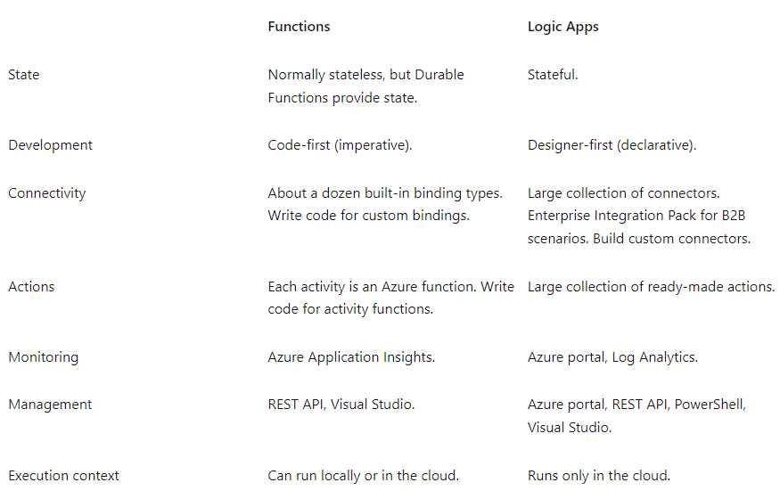Click 'Normally stateless, but Durable' text
Viewport: 780px width, 499px height.
(x=365, y=75)
